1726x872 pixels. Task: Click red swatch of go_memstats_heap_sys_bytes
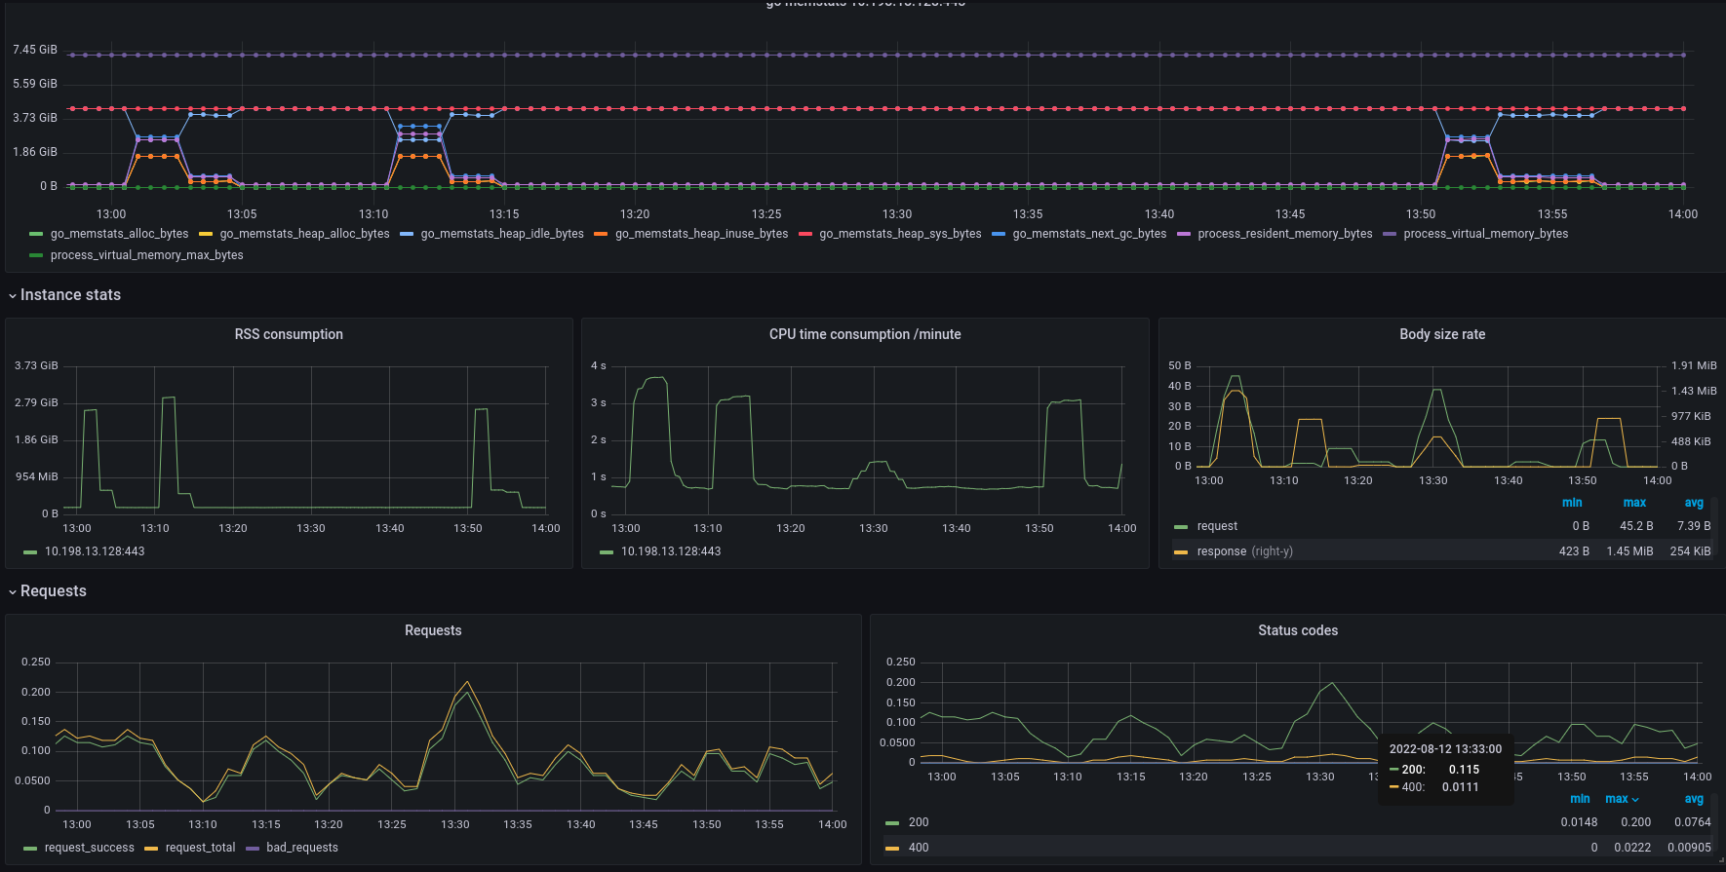tap(805, 234)
